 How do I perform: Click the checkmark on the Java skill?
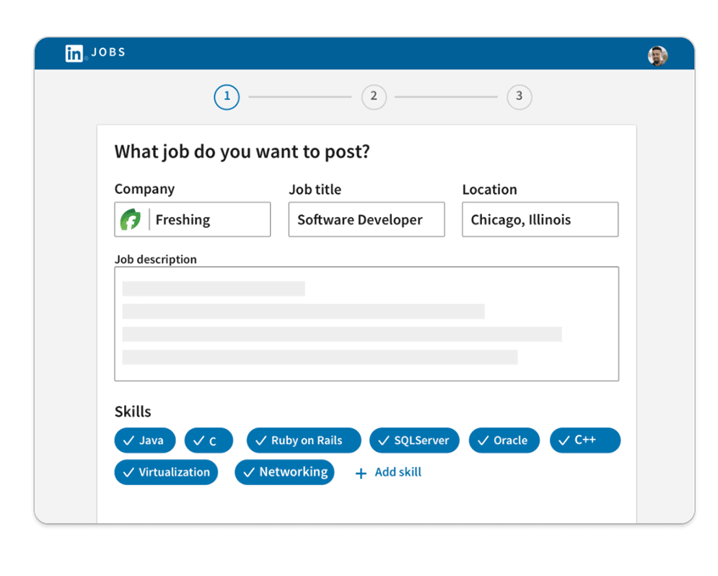tap(128, 440)
